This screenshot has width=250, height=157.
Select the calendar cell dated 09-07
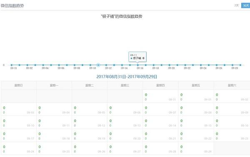[x=160, y=110]
